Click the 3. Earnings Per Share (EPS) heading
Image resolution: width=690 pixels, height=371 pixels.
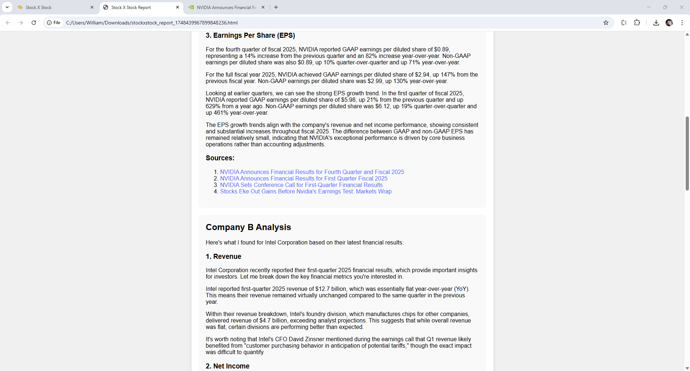click(x=250, y=35)
